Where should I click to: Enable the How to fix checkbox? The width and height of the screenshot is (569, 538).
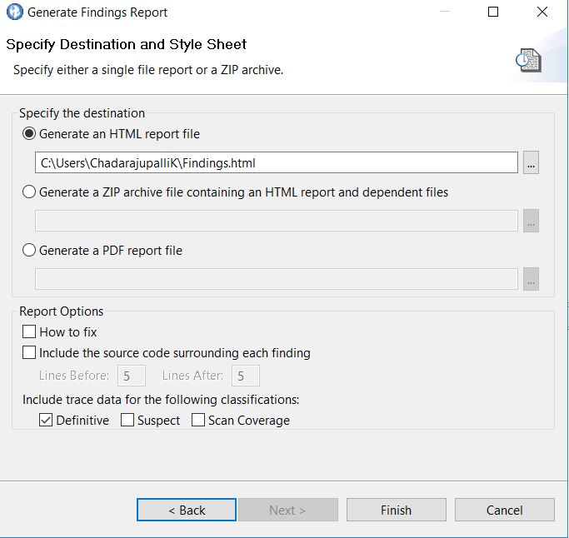[x=30, y=332]
